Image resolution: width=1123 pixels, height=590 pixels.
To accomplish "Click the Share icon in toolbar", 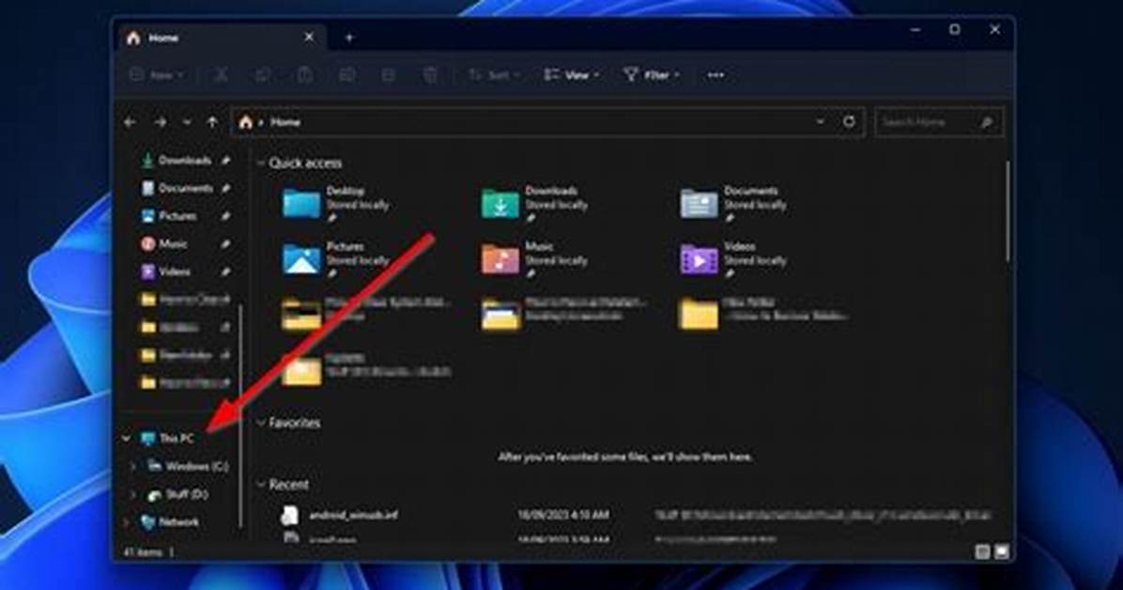I will [388, 74].
